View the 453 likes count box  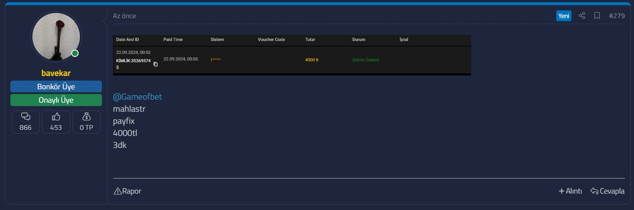click(x=56, y=122)
